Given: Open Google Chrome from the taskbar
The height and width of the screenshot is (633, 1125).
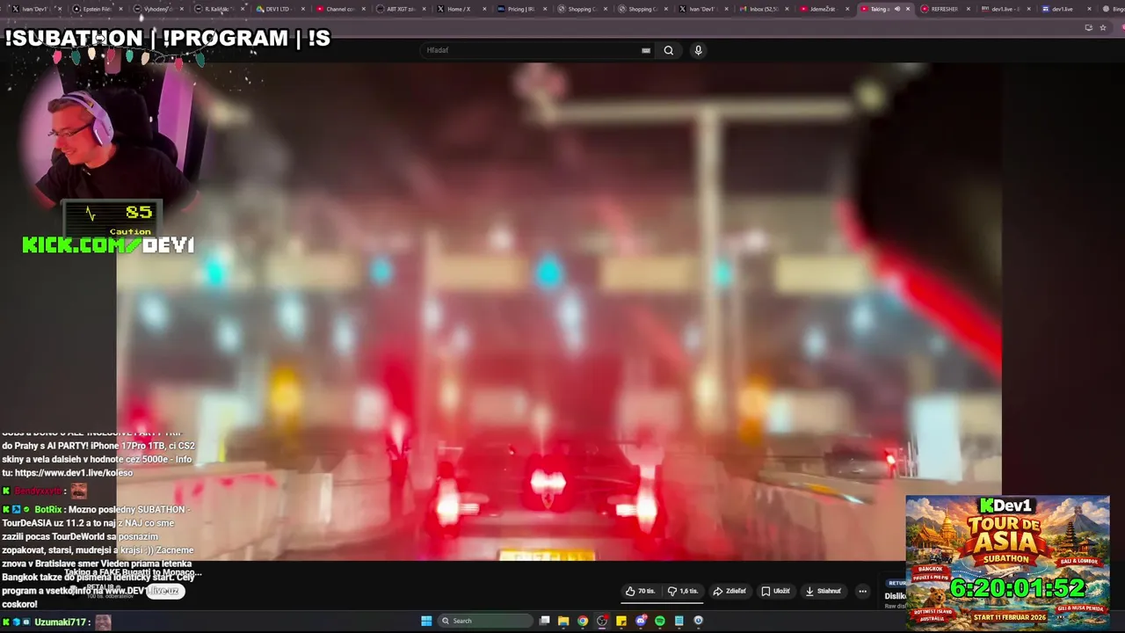Looking at the screenshot, I should coord(583,621).
